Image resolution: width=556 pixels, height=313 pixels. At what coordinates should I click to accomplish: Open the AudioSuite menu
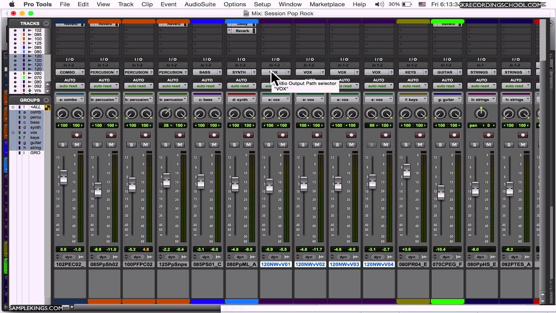[x=200, y=4]
